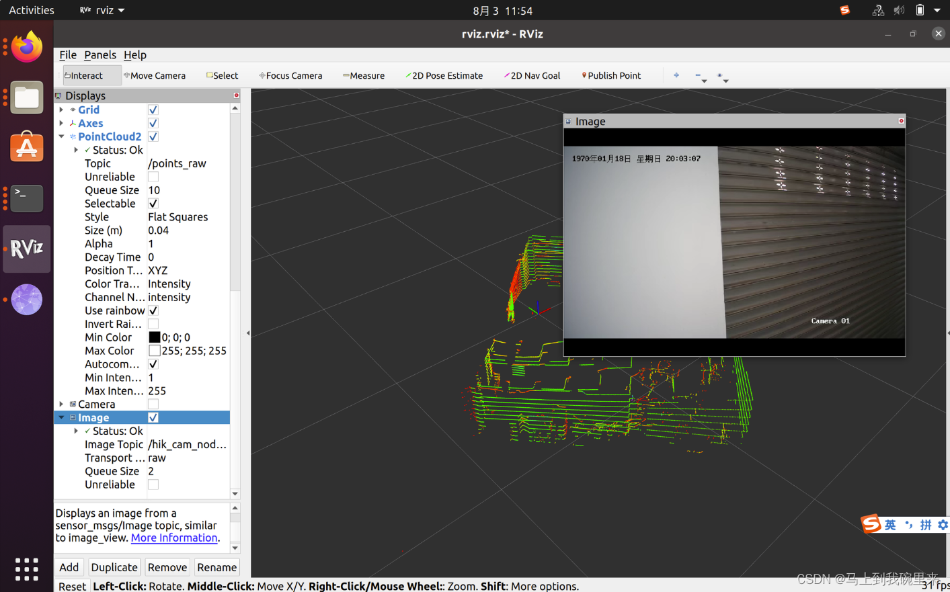Click the add tool plus icon
This screenshot has height=592, width=950.
tap(676, 75)
